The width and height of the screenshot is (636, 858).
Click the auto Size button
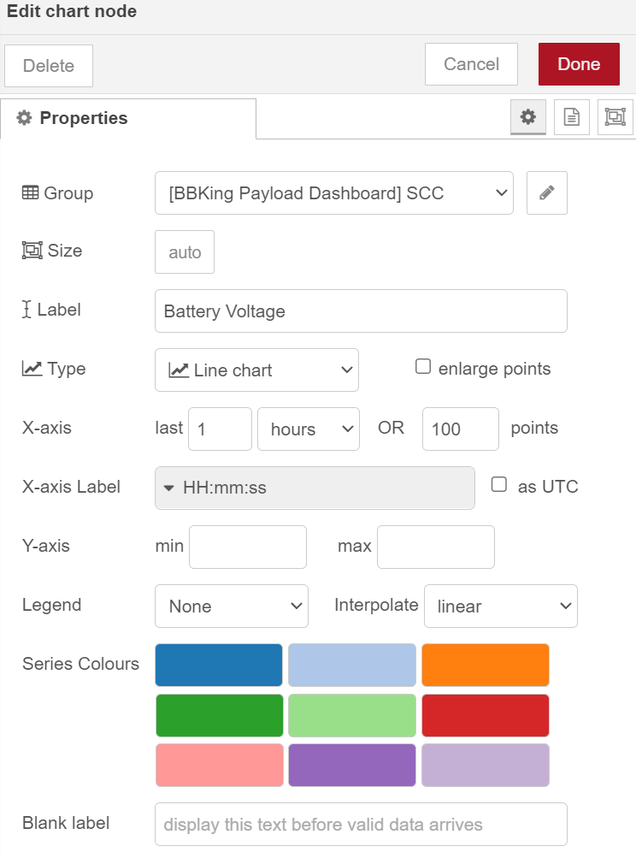click(x=185, y=252)
